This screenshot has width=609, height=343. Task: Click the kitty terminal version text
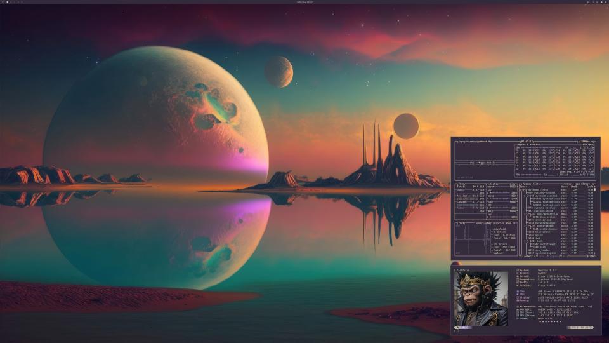[546, 285]
